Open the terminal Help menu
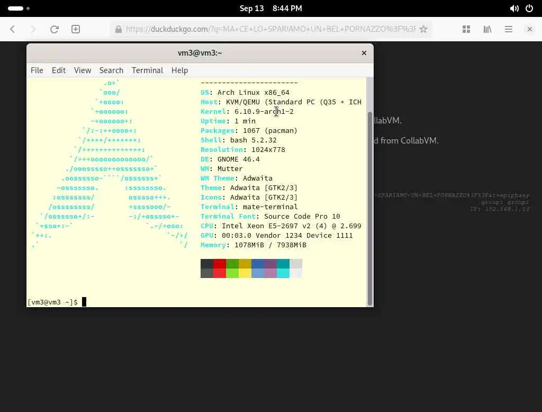542x412 pixels. [x=180, y=70]
